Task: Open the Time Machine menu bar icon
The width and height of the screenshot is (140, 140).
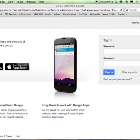Action: (x=126, y=2)
